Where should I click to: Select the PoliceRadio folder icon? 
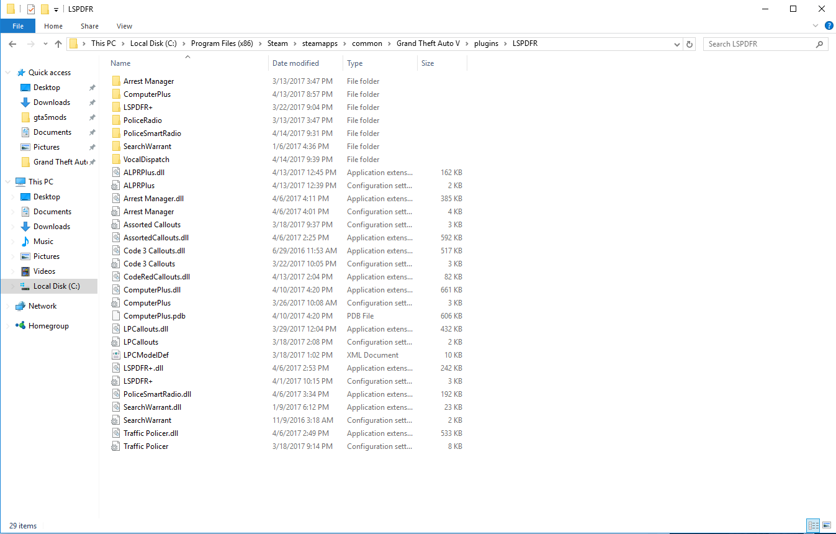(116, 120)
